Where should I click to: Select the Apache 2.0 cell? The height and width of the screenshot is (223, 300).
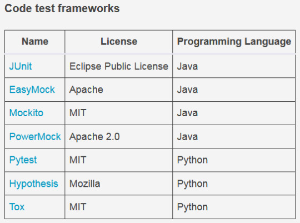pyautogui.click(x=119, y=137)
